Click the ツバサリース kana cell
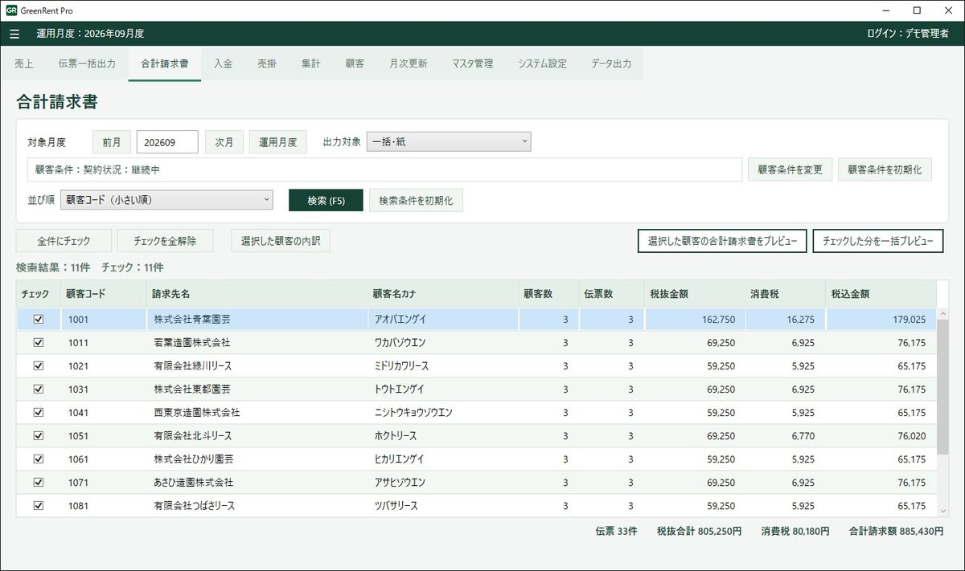The image size is (965, 571). coord(444,506)
